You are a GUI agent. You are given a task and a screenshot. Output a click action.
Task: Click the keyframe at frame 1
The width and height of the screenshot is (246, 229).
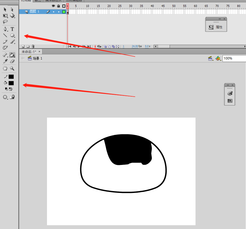pyautogui.click(x=68, y=12)
